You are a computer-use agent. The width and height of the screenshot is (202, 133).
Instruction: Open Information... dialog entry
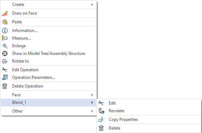pos(49,31)
